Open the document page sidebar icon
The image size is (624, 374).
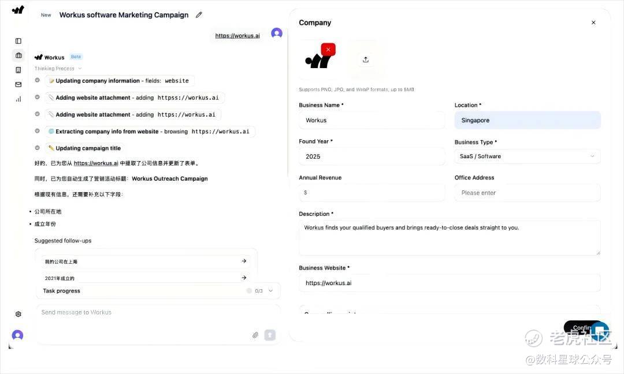tap(18, 70)
